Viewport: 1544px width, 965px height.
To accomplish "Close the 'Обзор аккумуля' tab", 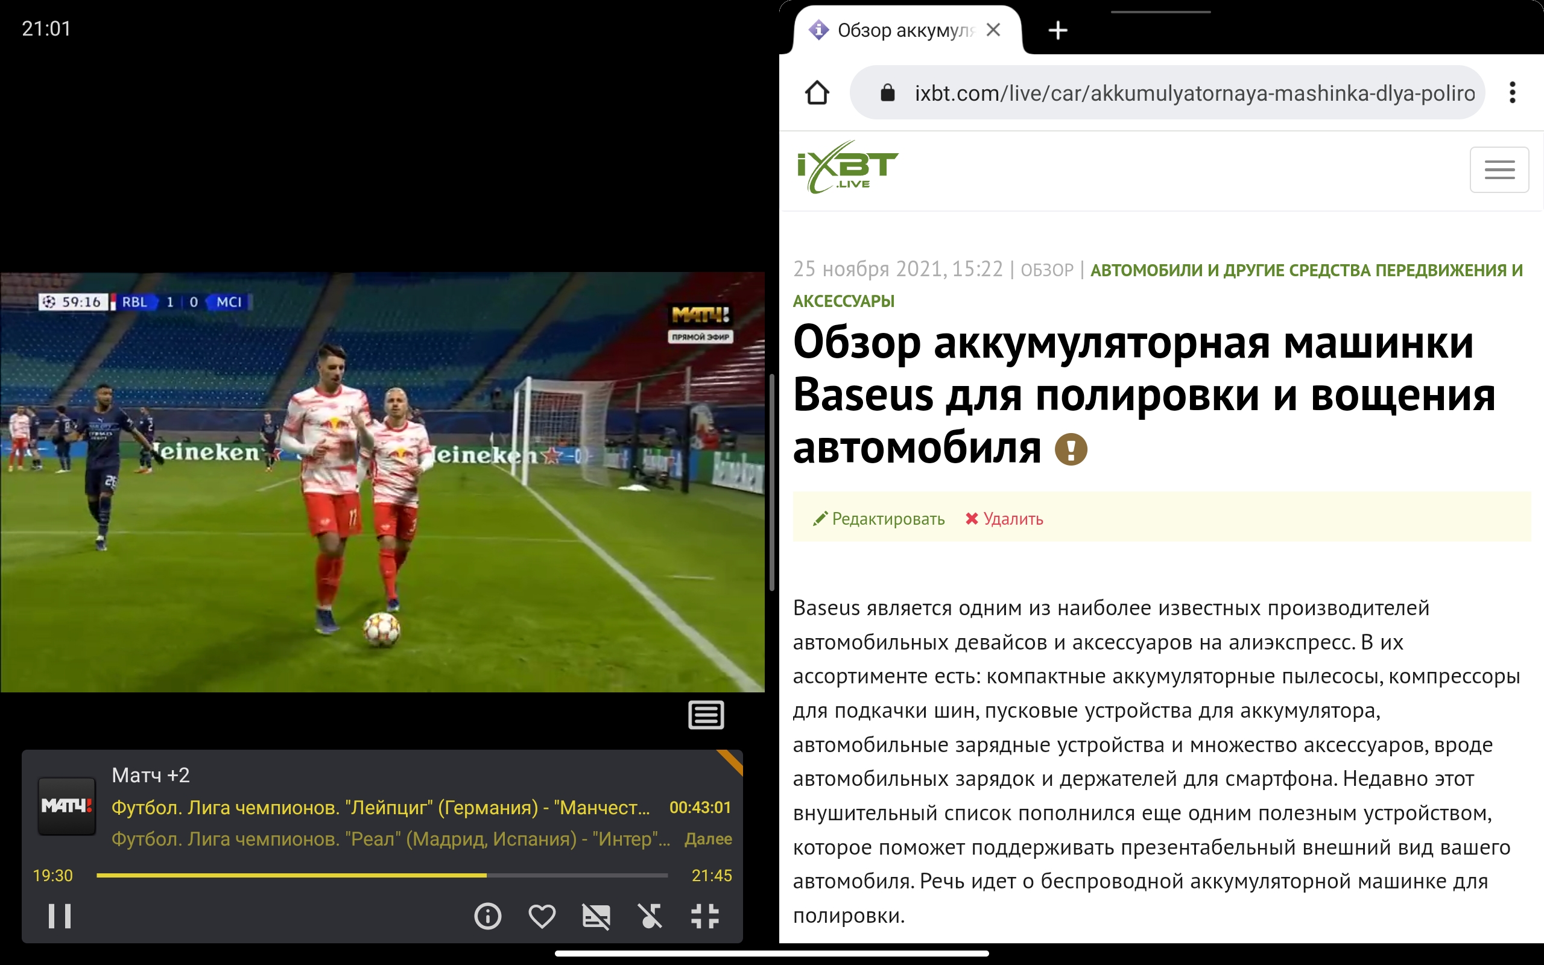I will [x=993, y=30].
